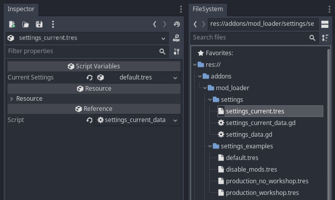Screen dimensions: 335x200
Task: Click the Reference category header
Action: [94, 109]
